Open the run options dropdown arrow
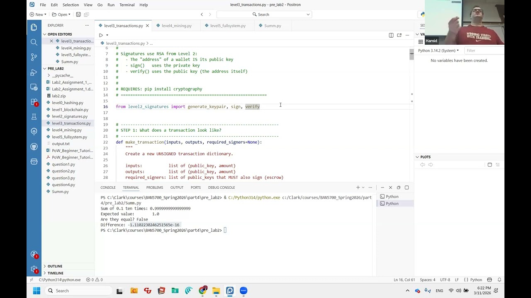 coord(107,35)
